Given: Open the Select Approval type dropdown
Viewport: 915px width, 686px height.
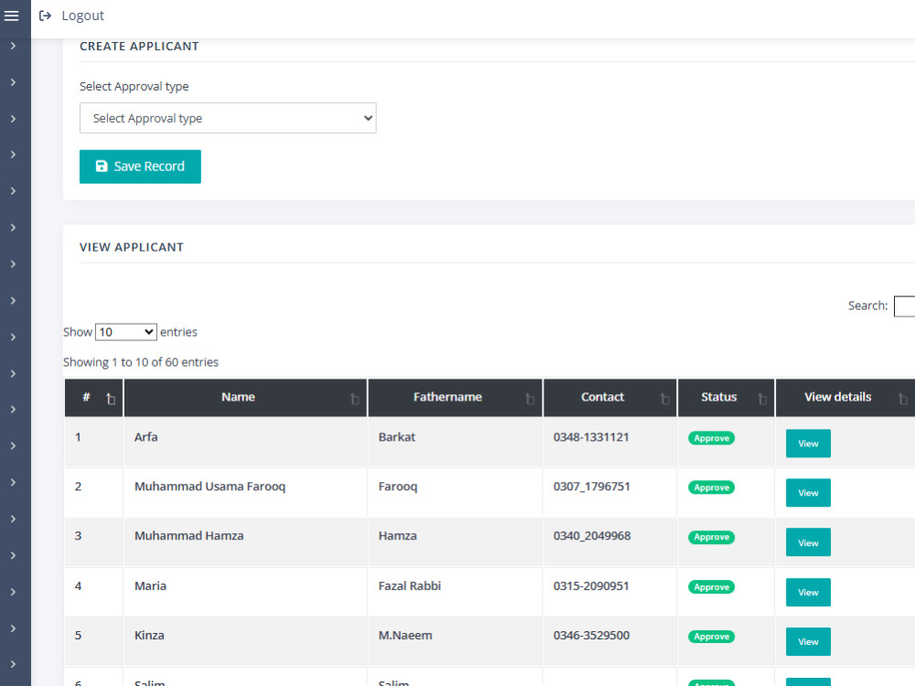Looking at the screenshot, I should [x=228, y=118].
